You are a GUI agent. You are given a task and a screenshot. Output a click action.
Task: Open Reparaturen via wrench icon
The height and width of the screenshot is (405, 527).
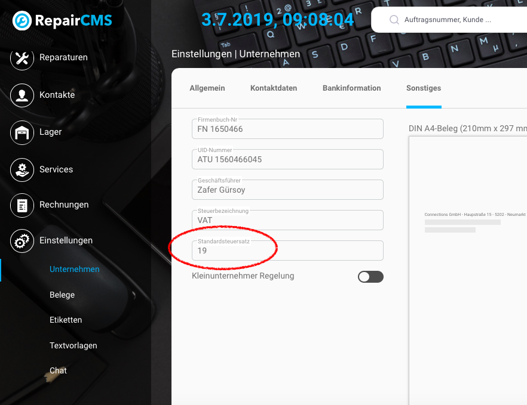tap(22, 58)
